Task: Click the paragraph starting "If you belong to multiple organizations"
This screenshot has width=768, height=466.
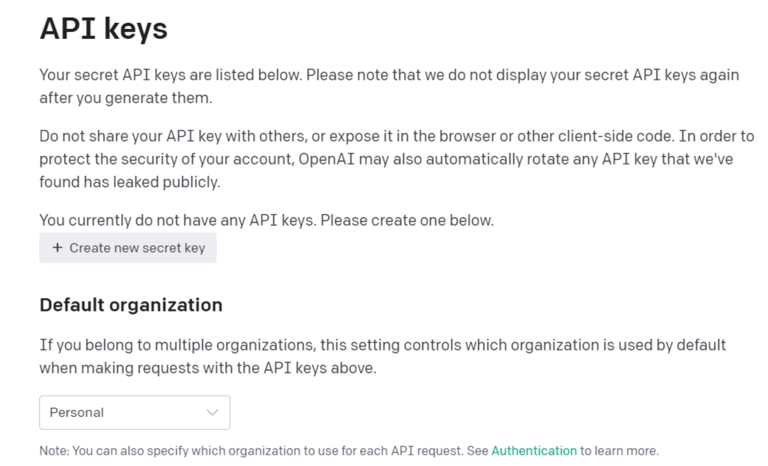Action: (x=382, y=357)
